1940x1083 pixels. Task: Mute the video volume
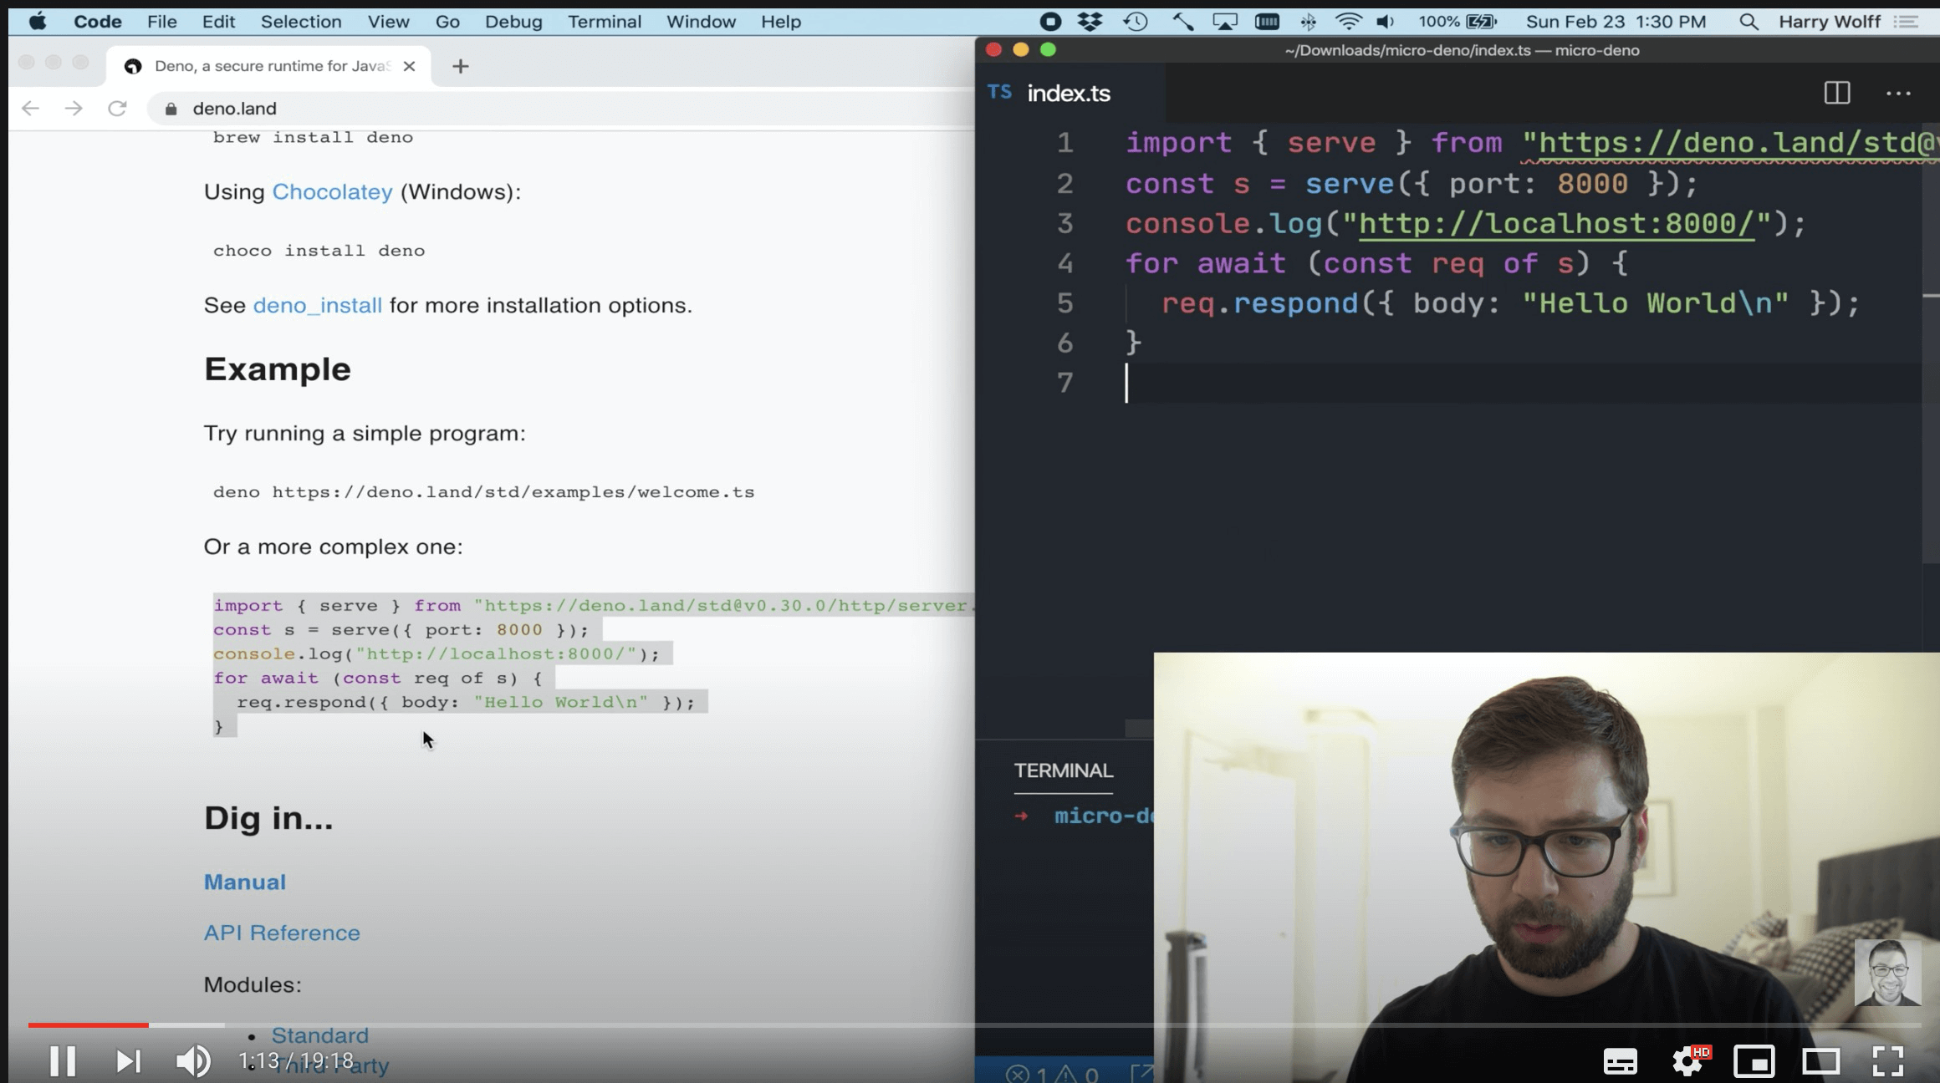click(193, 1061)
